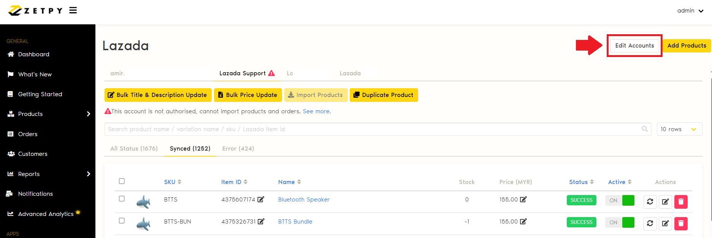
Task: Click the price edit icon for BTTS-BUN
Action: point(523,221)
